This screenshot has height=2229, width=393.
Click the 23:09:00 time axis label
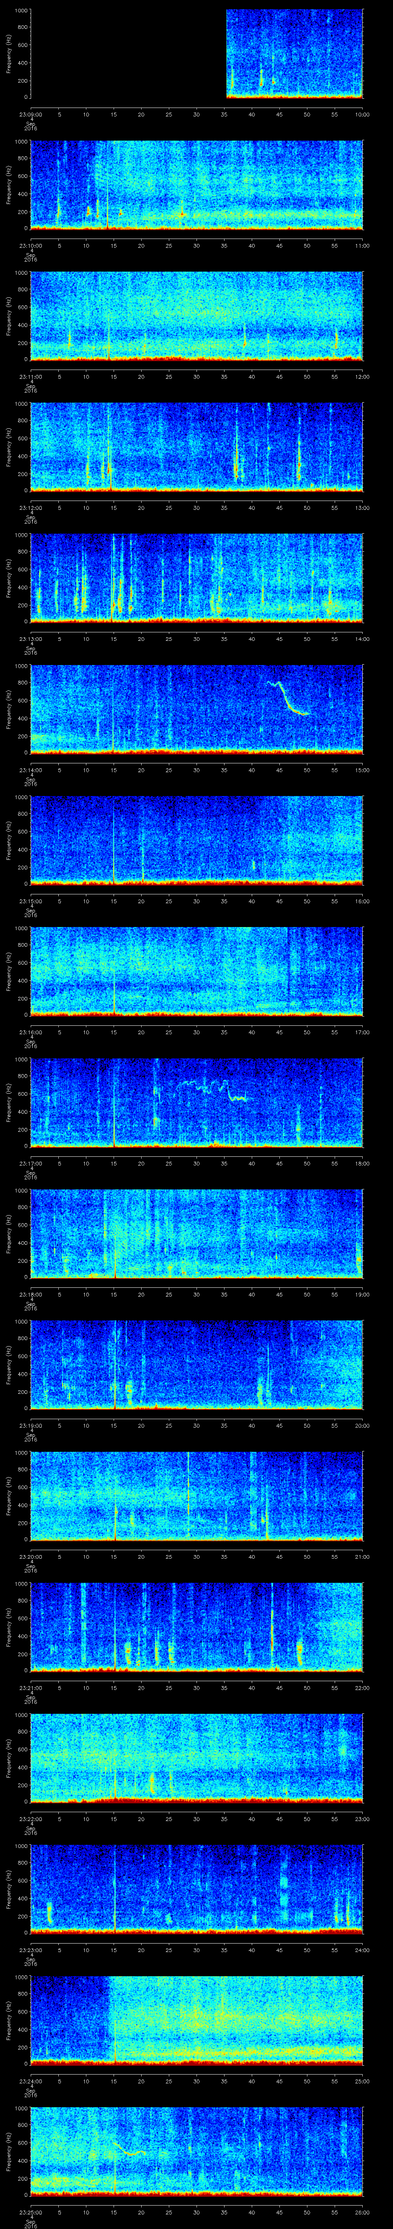pos(30,113)
